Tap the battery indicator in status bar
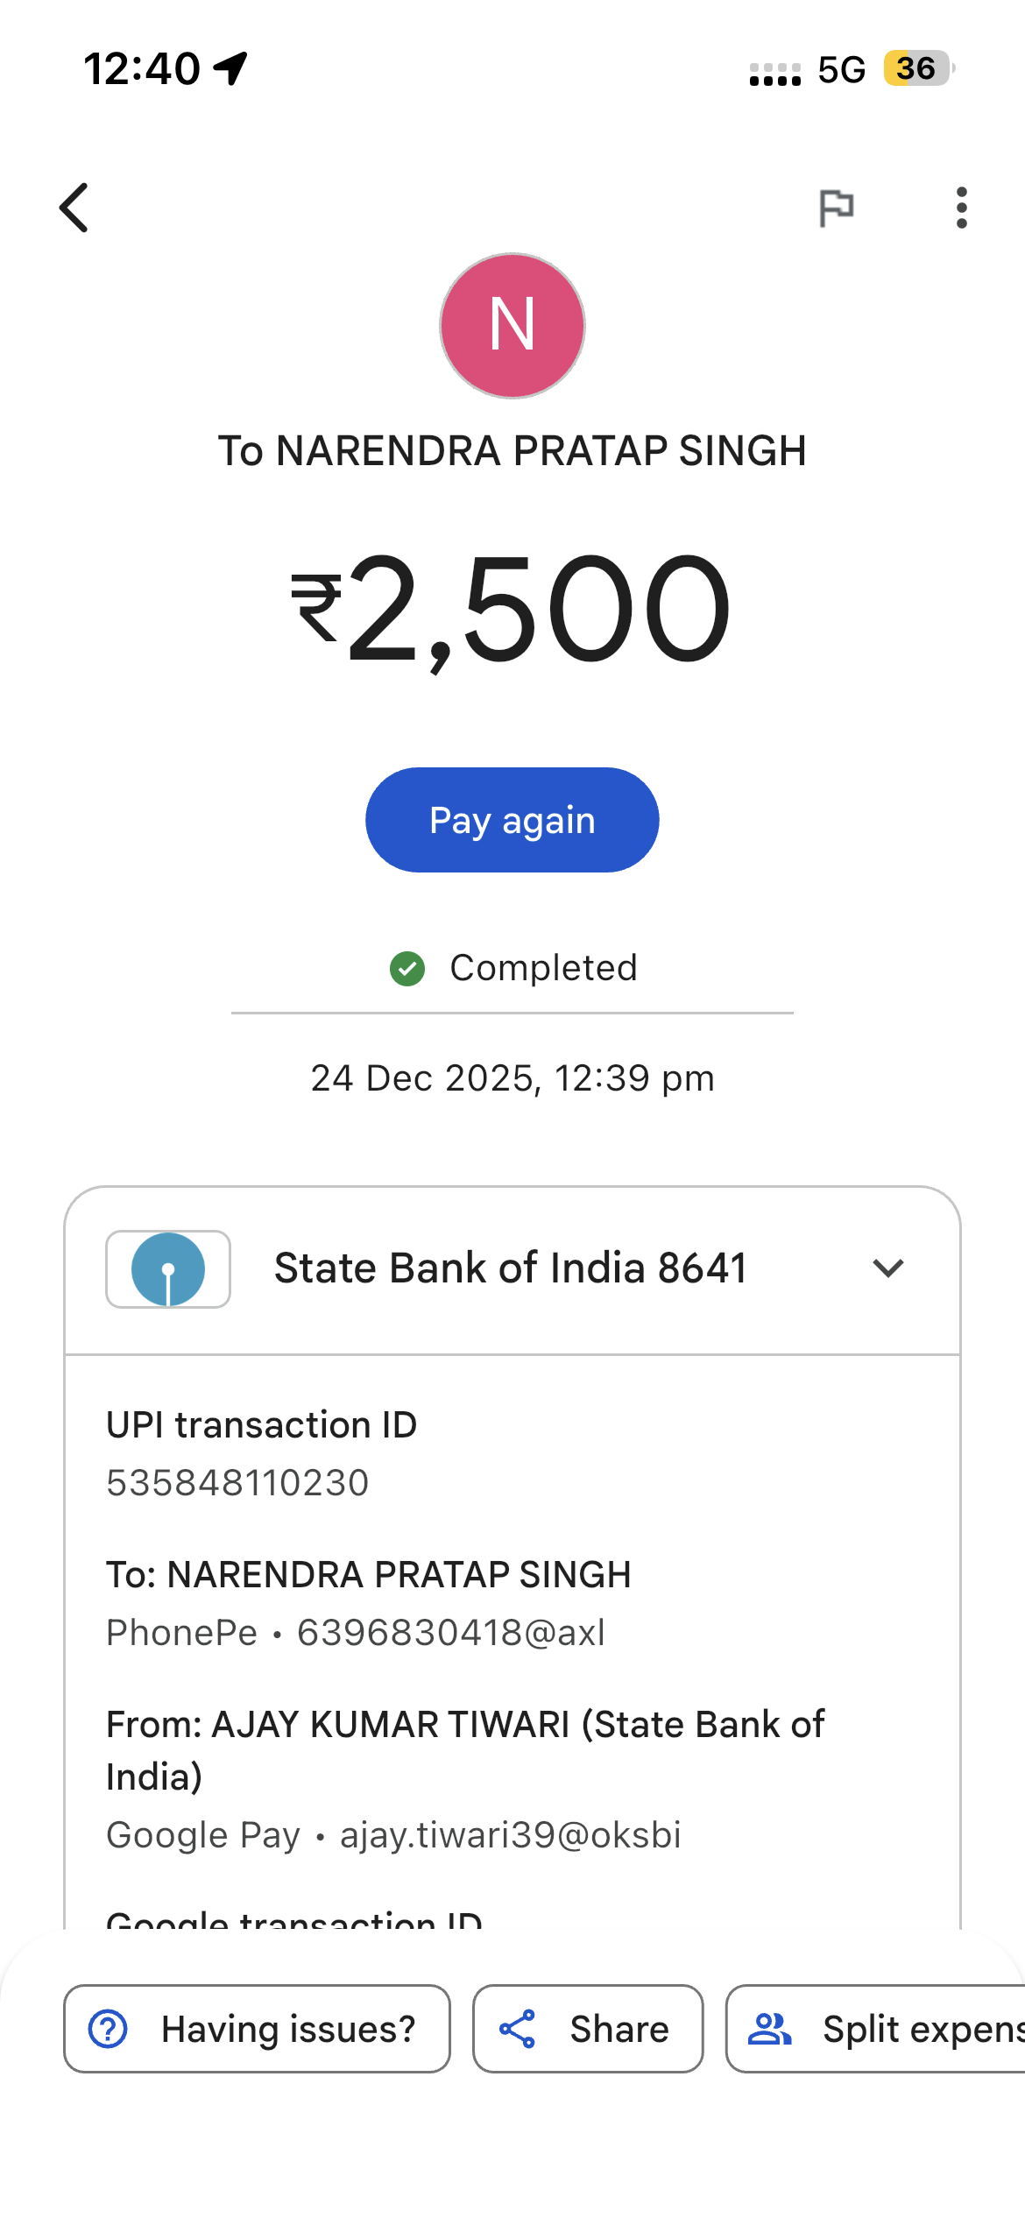The image size is (1025, 2218). tap(916, 68)
